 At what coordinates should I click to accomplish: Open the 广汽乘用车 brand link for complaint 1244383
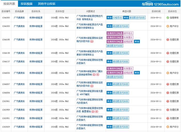point(19,18)
